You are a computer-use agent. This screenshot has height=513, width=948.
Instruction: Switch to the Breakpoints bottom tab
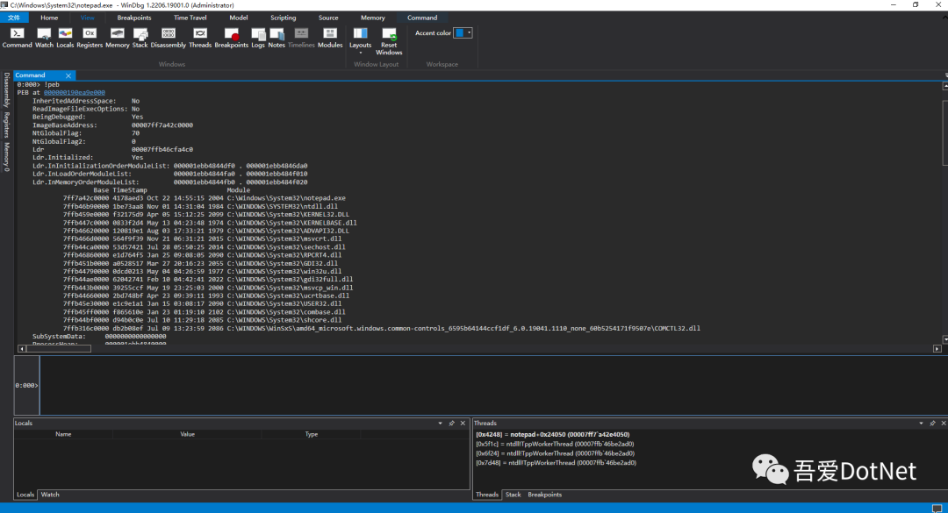545,495
